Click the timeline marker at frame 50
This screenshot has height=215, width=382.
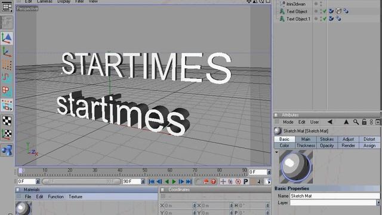[144, 171]
